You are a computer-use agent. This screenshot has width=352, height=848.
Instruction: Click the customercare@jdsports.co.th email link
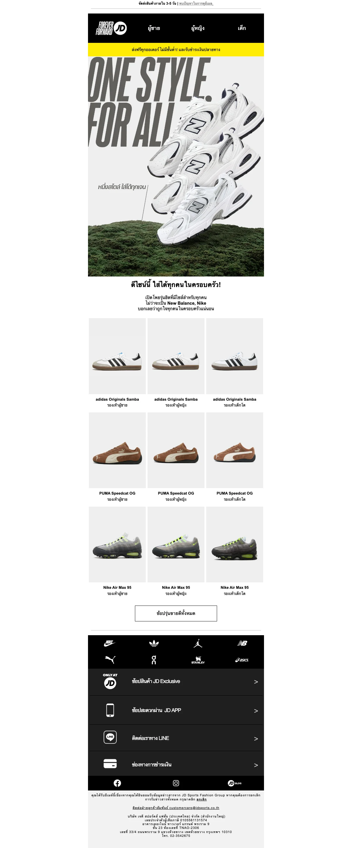pyautogui.click(x=194, y=807)
